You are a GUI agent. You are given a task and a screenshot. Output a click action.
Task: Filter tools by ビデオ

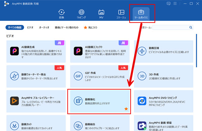click(x=30, y=27)
